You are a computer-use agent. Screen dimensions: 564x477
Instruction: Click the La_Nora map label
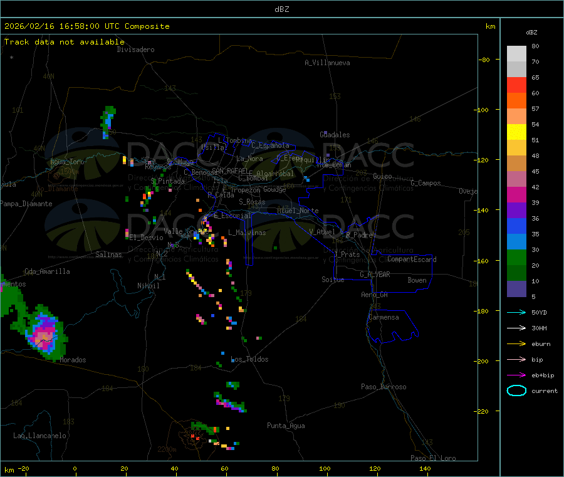coord(249,159)
